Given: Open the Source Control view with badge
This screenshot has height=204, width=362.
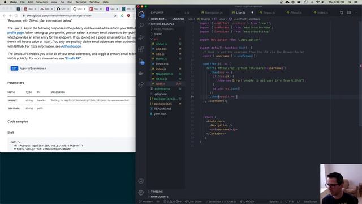Looking at the screenshot, I should click(x=141, y=62).
